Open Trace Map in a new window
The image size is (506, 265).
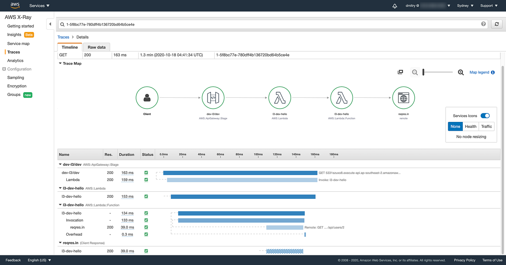400,72
